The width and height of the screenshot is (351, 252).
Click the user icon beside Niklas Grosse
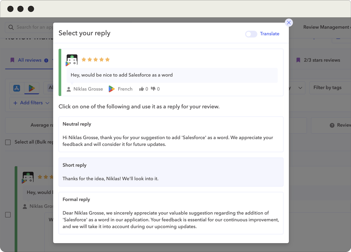(x=69, y=89)
